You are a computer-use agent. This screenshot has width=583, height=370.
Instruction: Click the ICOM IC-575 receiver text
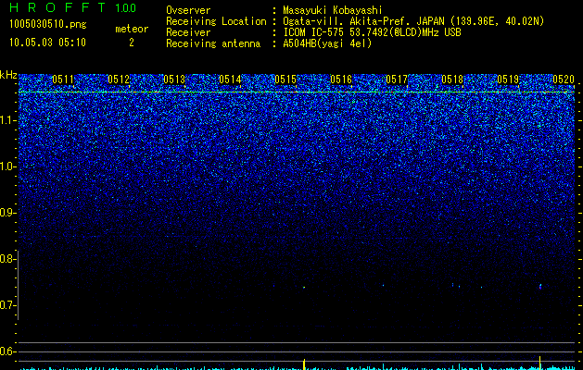[x=372, y=32]
